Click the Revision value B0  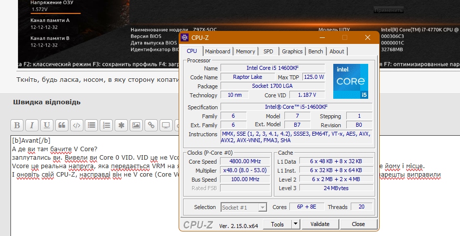(x=359, y=125)
